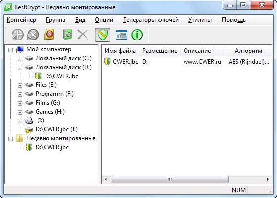Viewport: 277px width, 198px height.
Task: Sort by Размещение column header
Action: click(x=160, y=51)
